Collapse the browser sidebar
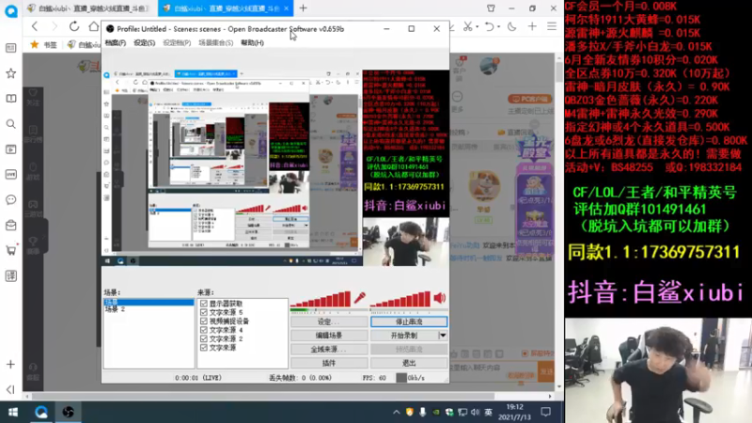 point(10,389)
